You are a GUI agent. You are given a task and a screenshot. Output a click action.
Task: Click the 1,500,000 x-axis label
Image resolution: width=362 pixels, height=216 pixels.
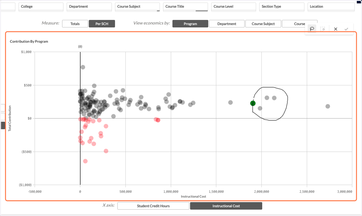coord(216,191)
